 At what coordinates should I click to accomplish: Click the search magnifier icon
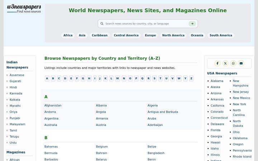point(102,24)
